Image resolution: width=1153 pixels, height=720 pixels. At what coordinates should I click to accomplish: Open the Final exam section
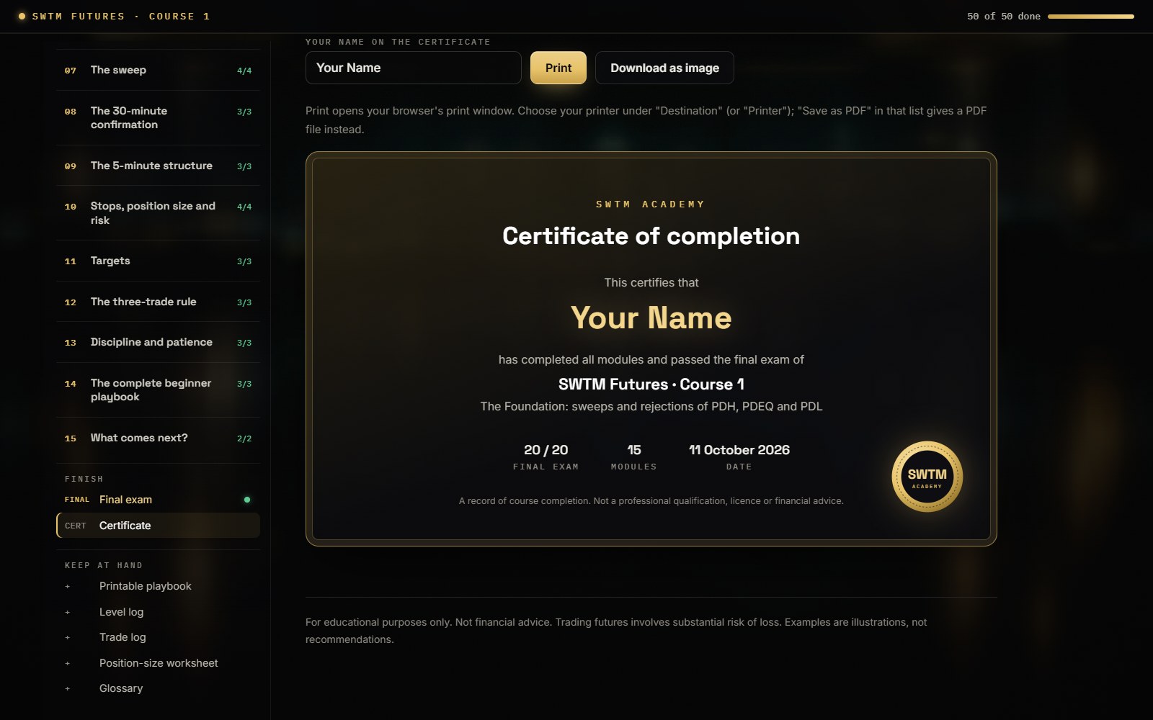tap(158, 500)
